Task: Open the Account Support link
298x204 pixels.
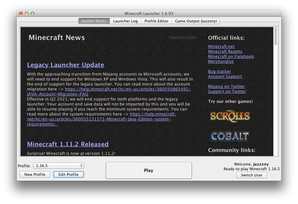Action: coord(225,76)
